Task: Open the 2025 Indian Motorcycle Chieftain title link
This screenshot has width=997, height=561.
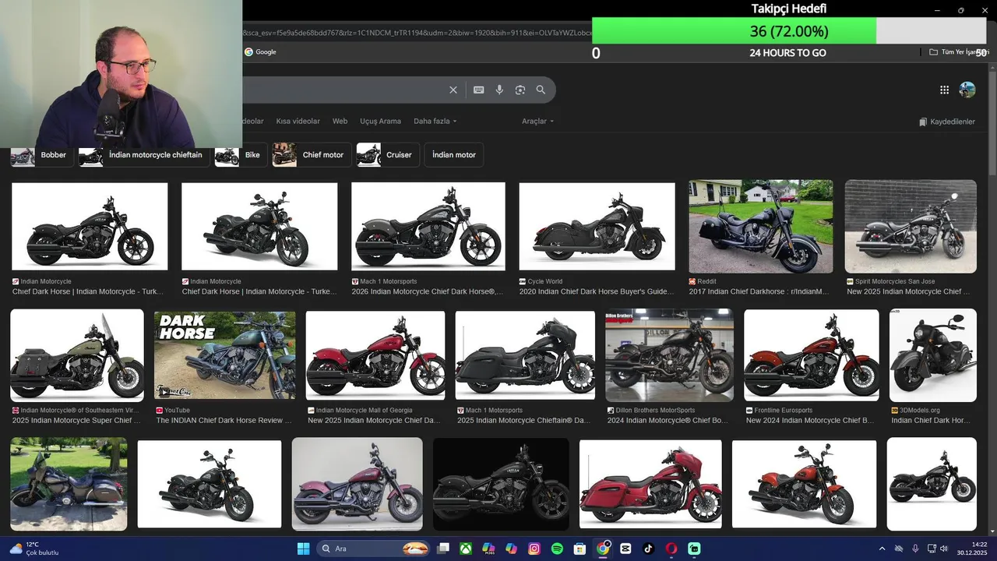Action: click(x=523, y=421)
